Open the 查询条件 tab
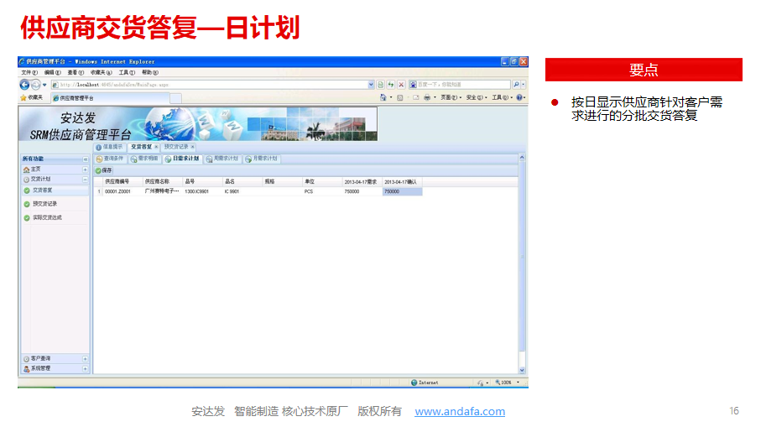The height and width of the screenshot is (427, 761). coord(109,159)
